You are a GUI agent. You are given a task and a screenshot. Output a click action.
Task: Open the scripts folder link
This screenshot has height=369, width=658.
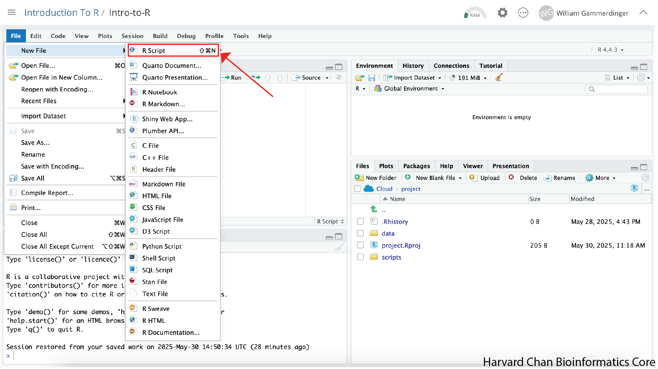click(391, 257)
